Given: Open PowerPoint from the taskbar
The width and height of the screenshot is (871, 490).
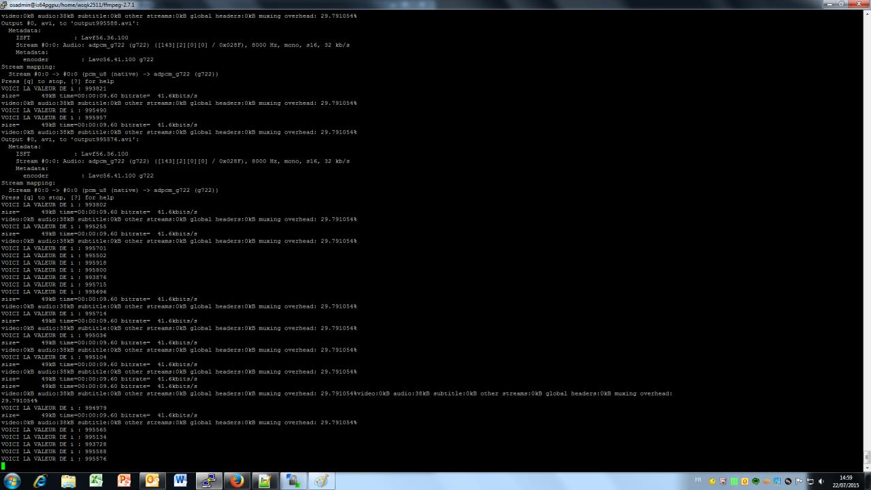Looking at the screenshot, I should [124, 481].
